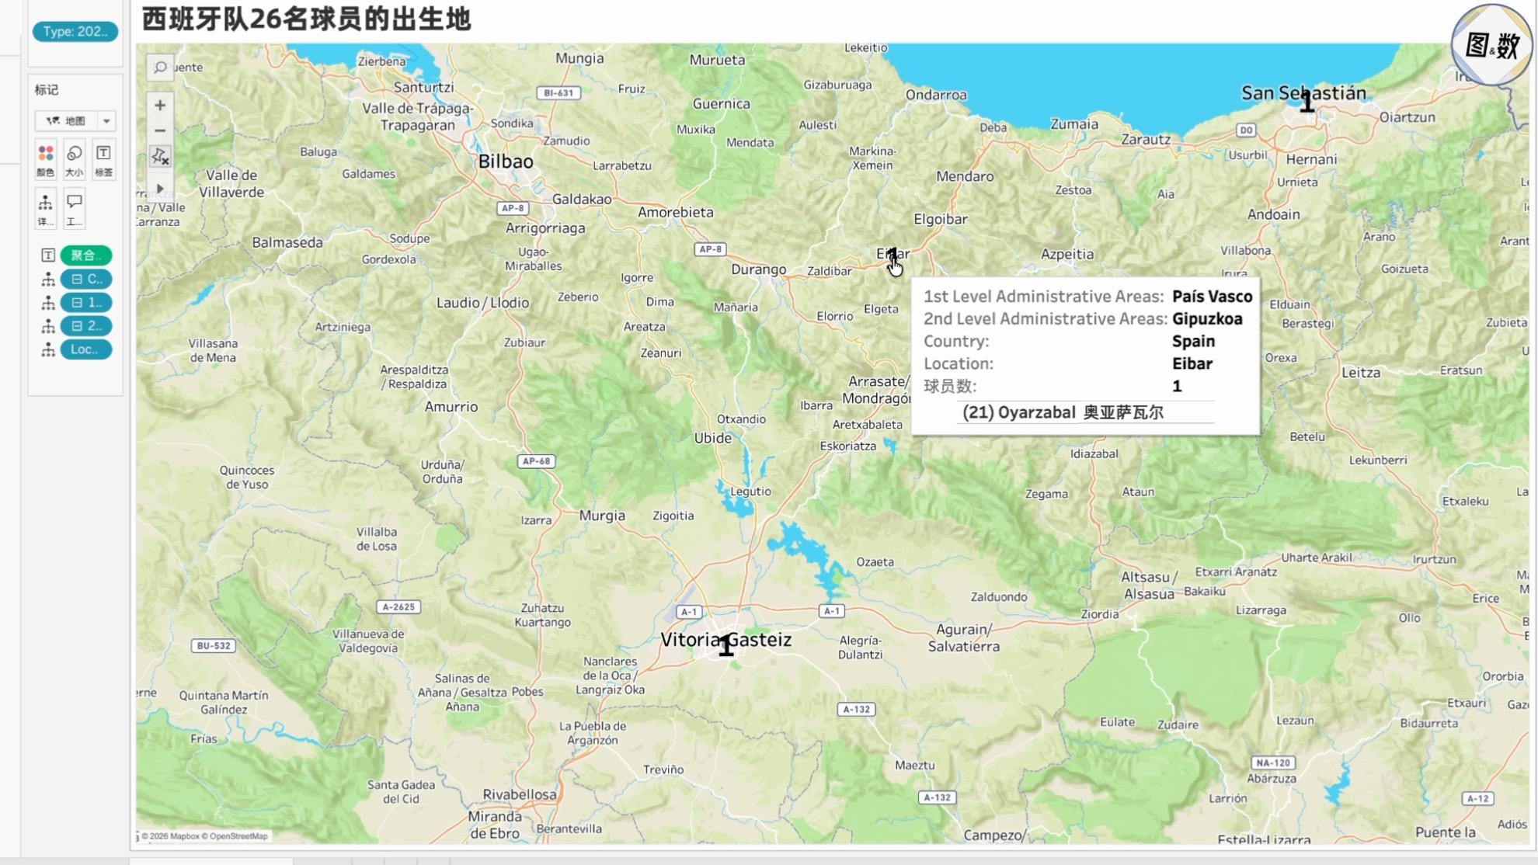The width and height of the screenshot is (1538, 865).
Task: Select the San Sebastián player mark
Action: click(1307, 102)
